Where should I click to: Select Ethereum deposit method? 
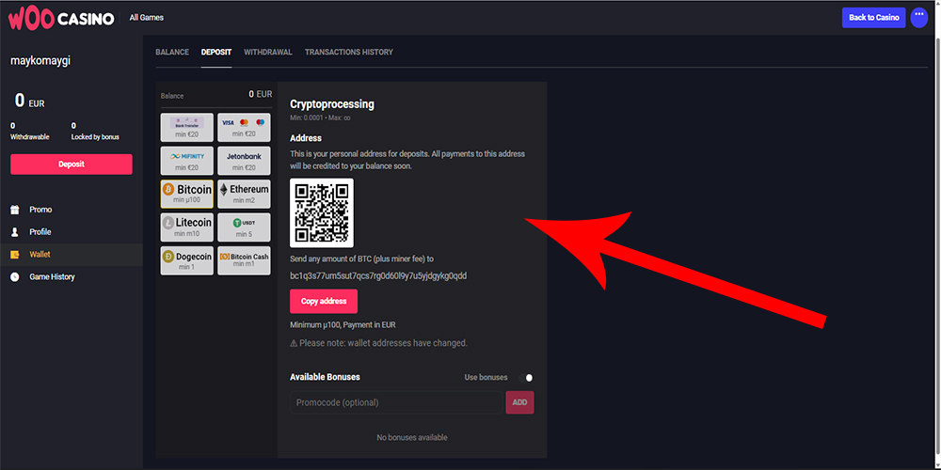pyautogui.click(x=244, y=195)
